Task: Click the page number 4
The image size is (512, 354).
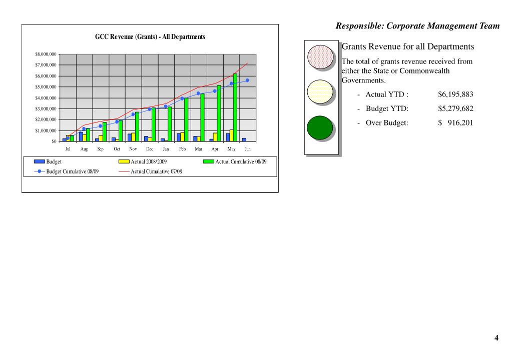Action: click(x=496, y=337)
